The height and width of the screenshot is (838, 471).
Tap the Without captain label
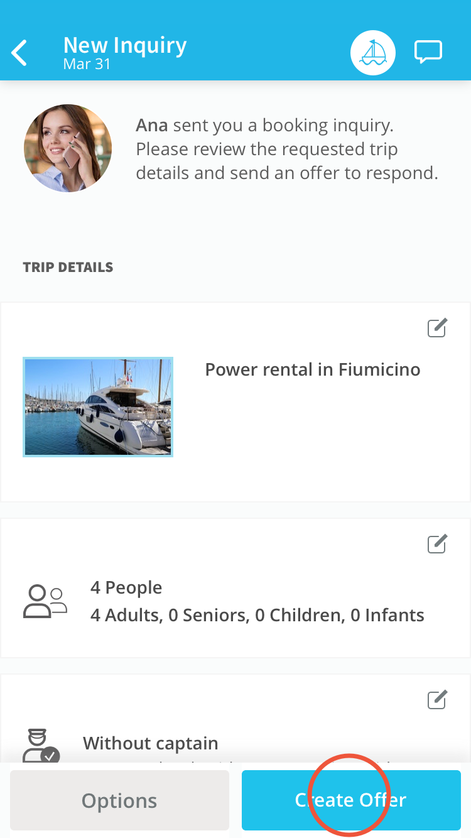tap(151, 743)
